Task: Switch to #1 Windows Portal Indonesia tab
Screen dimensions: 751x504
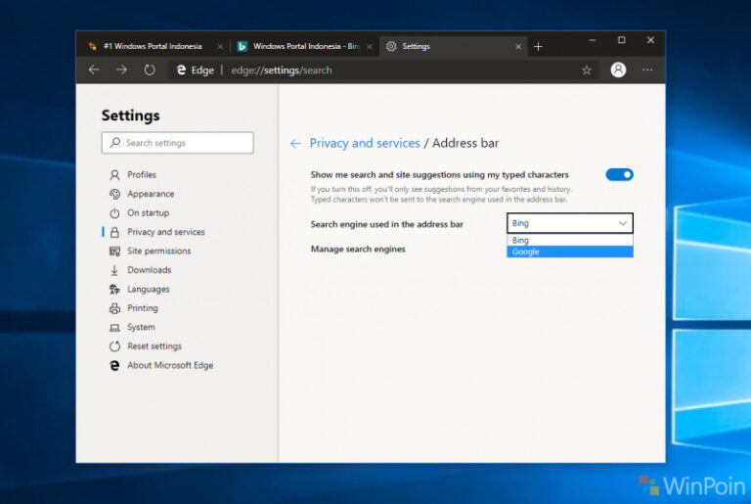Action: 153,46
